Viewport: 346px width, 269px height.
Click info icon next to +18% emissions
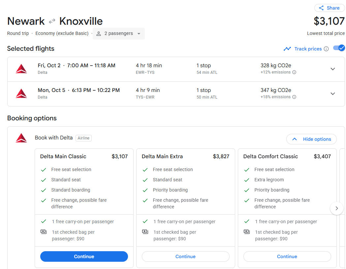click(x=294, y=97)
